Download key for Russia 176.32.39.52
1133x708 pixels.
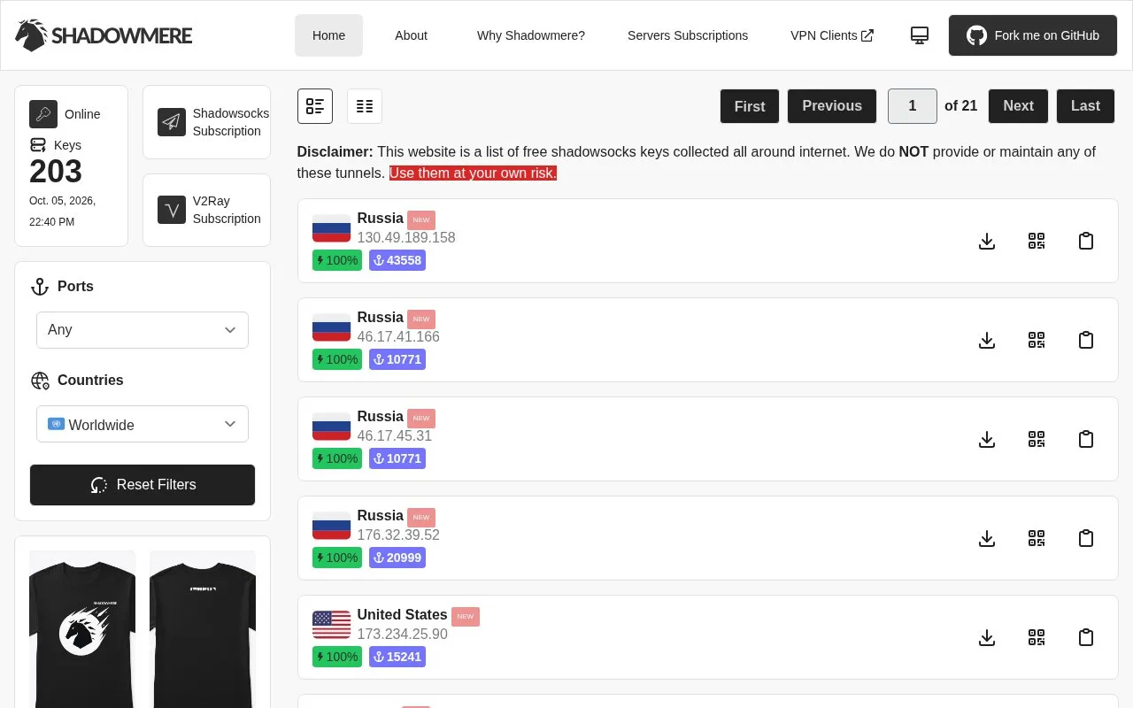[x=987, y=538]
